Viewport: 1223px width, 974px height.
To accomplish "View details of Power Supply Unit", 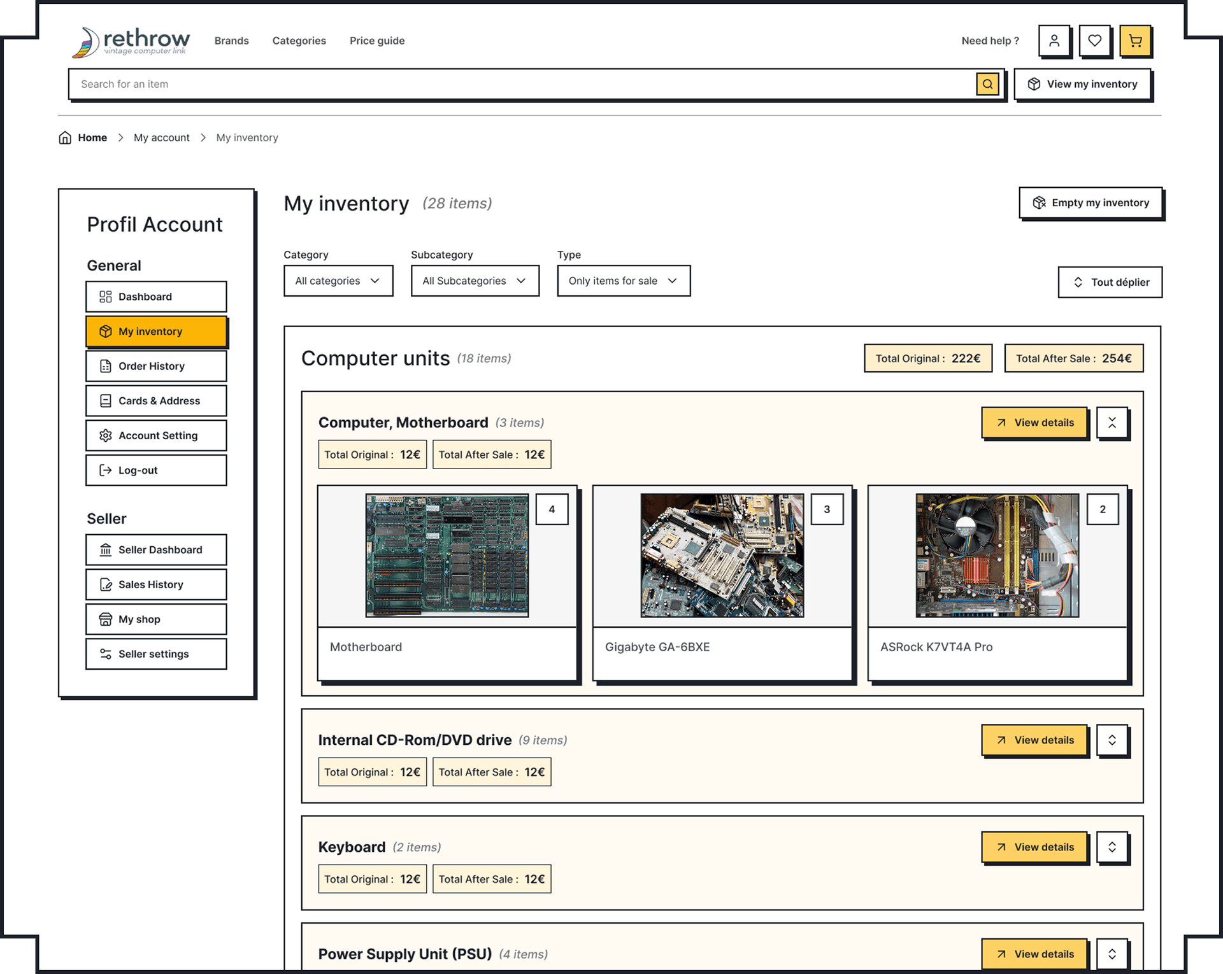I will pyautogui.click(x=1034, y=954).
